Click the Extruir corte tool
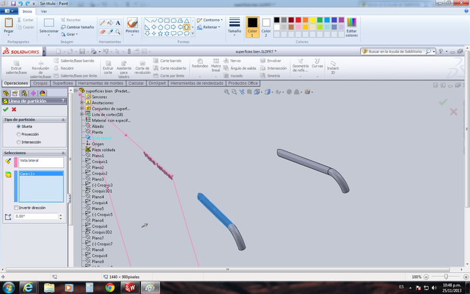 point(108,67)
